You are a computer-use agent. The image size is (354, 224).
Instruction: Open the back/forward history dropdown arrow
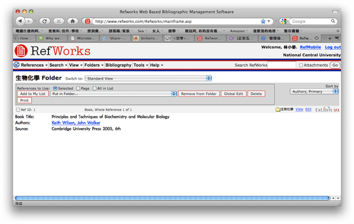[x=35, y=21]
